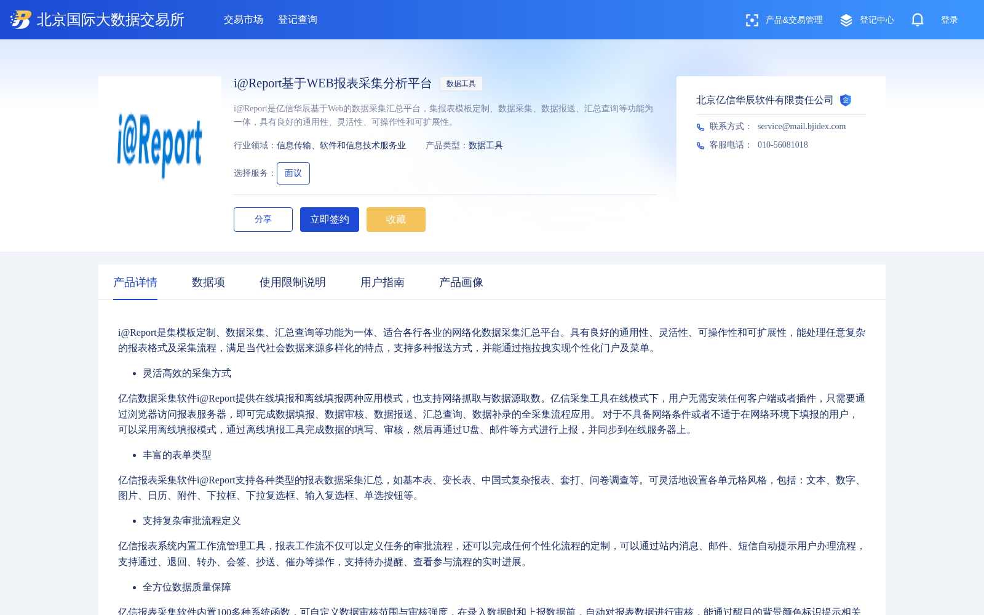Open the 产品&交易管理 scan icon

tap(752, 20)
